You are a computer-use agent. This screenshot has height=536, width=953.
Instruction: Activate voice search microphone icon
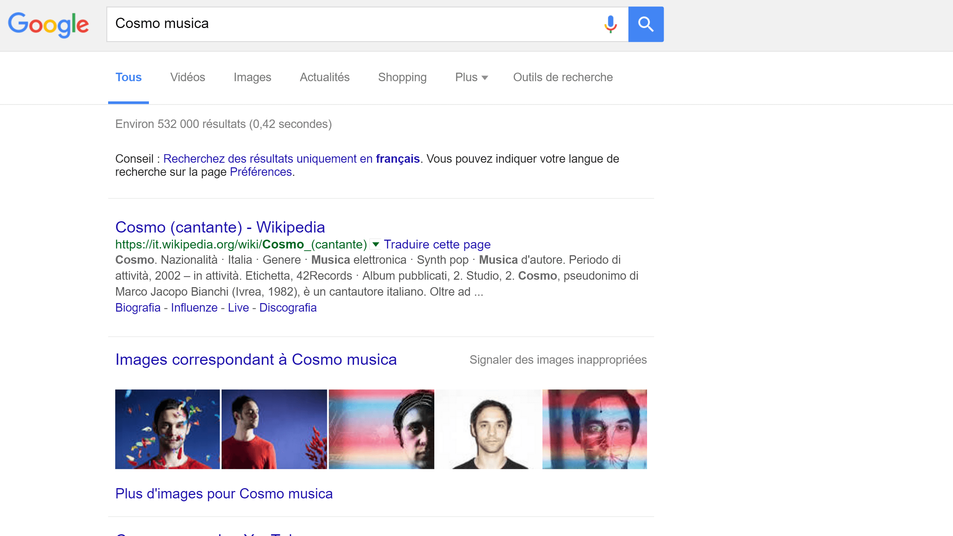tap(611, 24)
